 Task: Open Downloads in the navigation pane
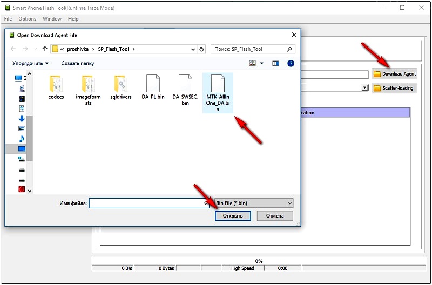pos(22,119)
